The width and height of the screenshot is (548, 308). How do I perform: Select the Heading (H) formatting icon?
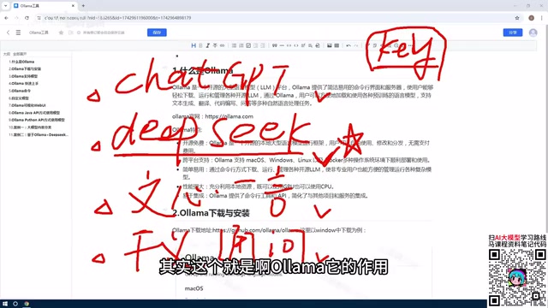194,45
